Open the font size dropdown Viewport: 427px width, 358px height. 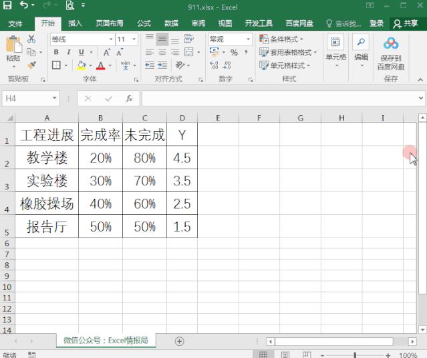pyautogui.click(x=134, y=39)
